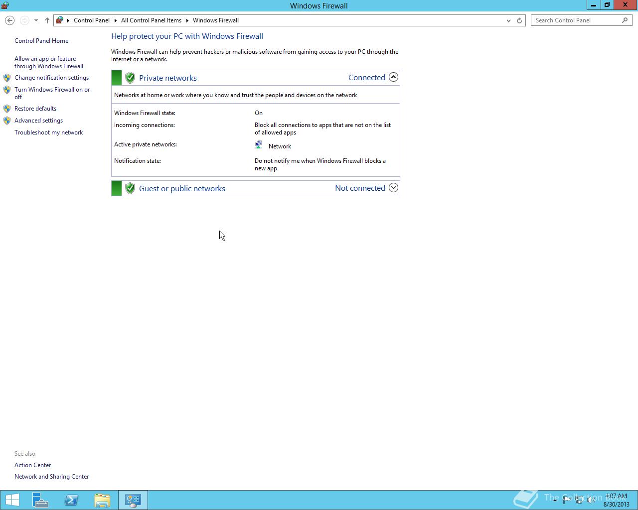638x510 pixels.
Task: Open Control Panel Home
Action: (41, 41)
